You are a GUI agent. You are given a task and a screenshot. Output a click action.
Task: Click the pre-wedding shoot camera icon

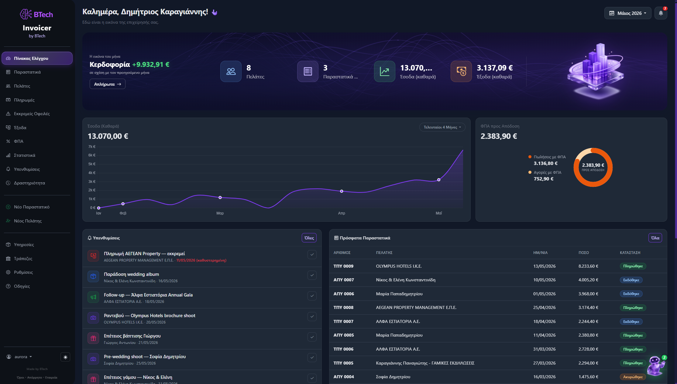(93, 359)
